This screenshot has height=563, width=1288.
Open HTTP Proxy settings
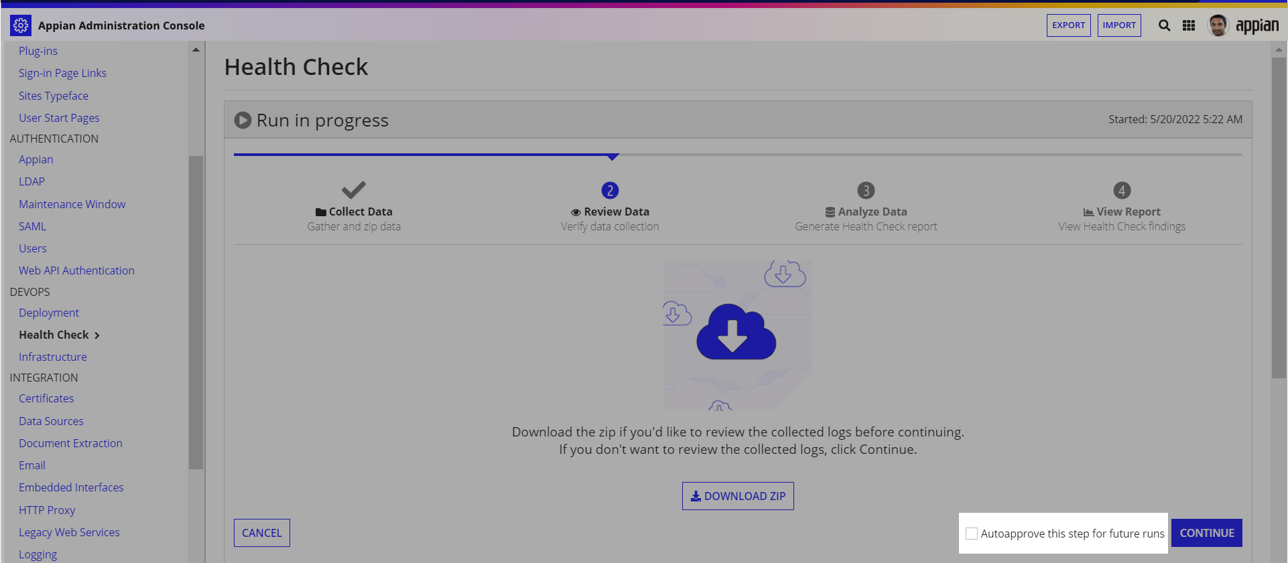click(x=47, y=510)
